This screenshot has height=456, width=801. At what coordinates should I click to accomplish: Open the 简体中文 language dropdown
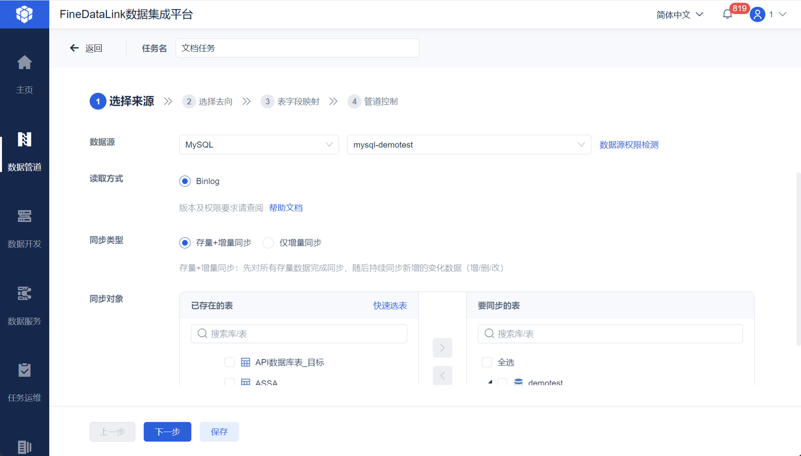pyautogui.click(x=680, y=15)
